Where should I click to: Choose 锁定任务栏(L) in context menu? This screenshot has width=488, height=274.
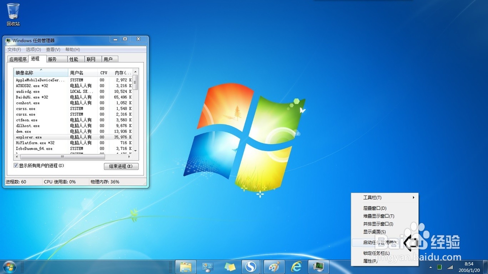pos(385,253)
